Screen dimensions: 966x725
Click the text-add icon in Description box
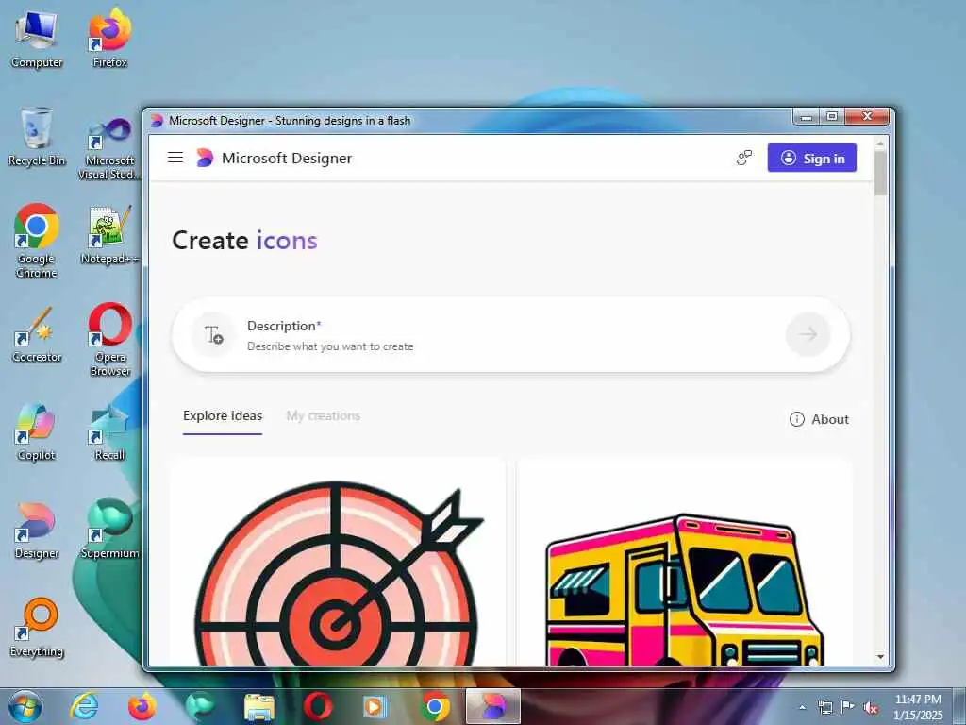pyautogui.click(x=213, y=335)
